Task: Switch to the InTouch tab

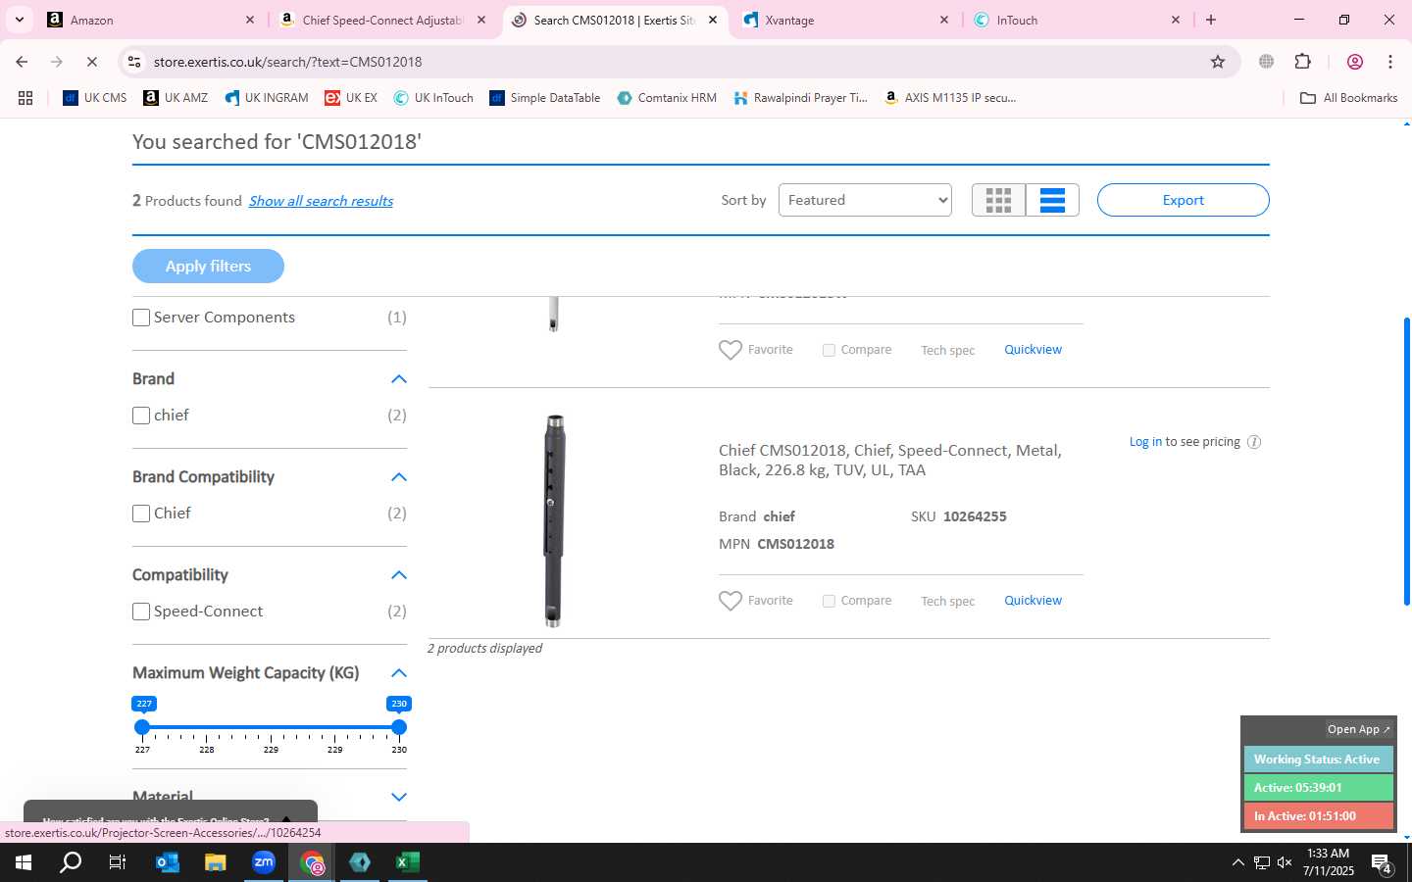Action: click(x=1077, y=20)
